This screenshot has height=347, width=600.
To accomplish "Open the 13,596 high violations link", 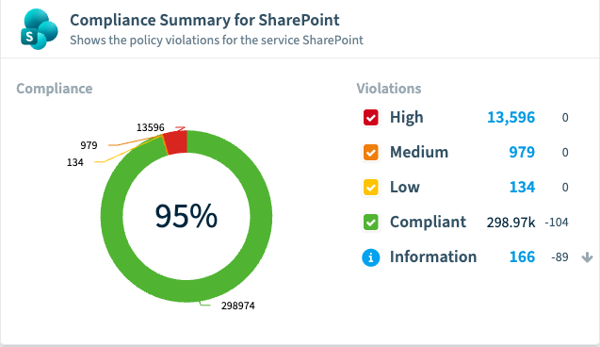I will tap(511, 117).
